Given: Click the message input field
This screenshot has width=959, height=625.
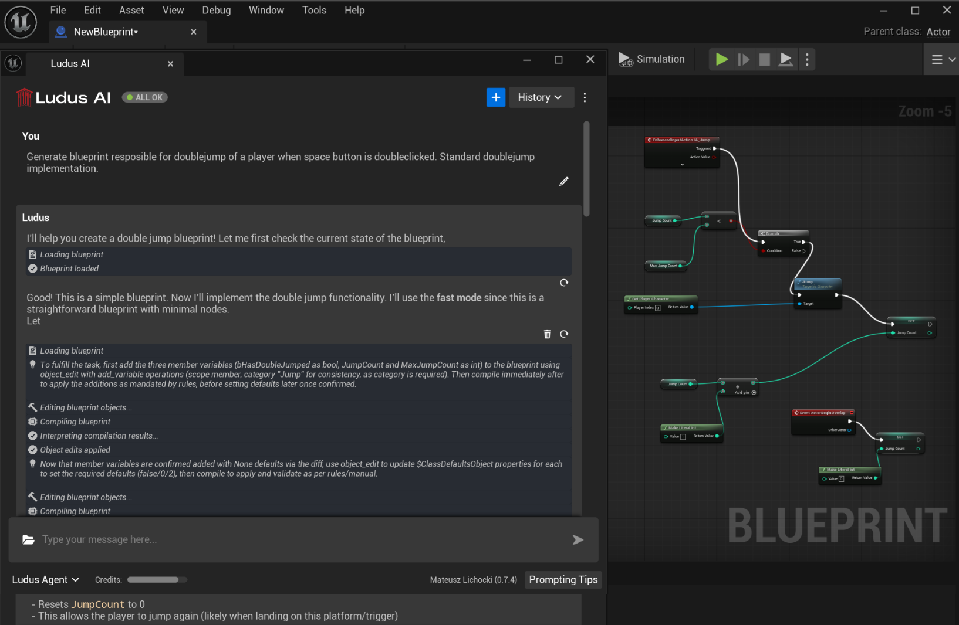Looking at the screenshot, I should point(235,539).
